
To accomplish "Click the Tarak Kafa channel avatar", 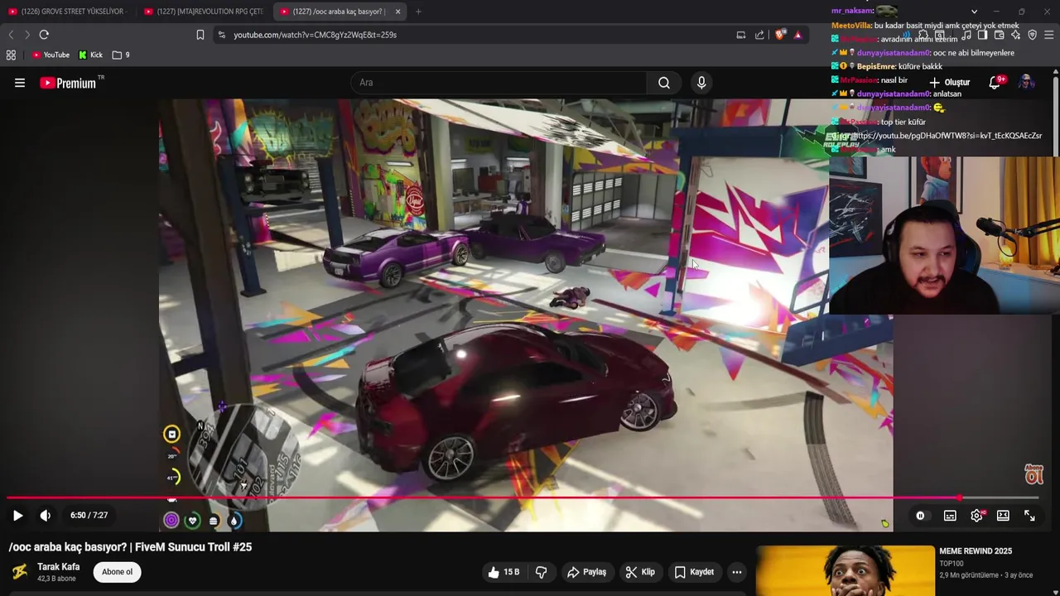I will (x=20, y=572).
